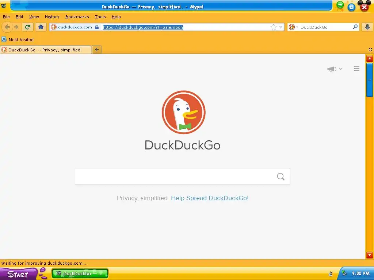
Task: Bookmark this page with the star icon
Action: point(274,27)
